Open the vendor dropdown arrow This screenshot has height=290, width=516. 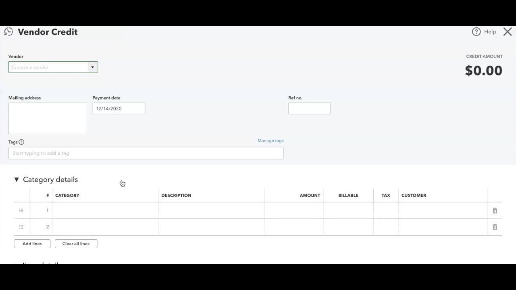coord(92,67)
